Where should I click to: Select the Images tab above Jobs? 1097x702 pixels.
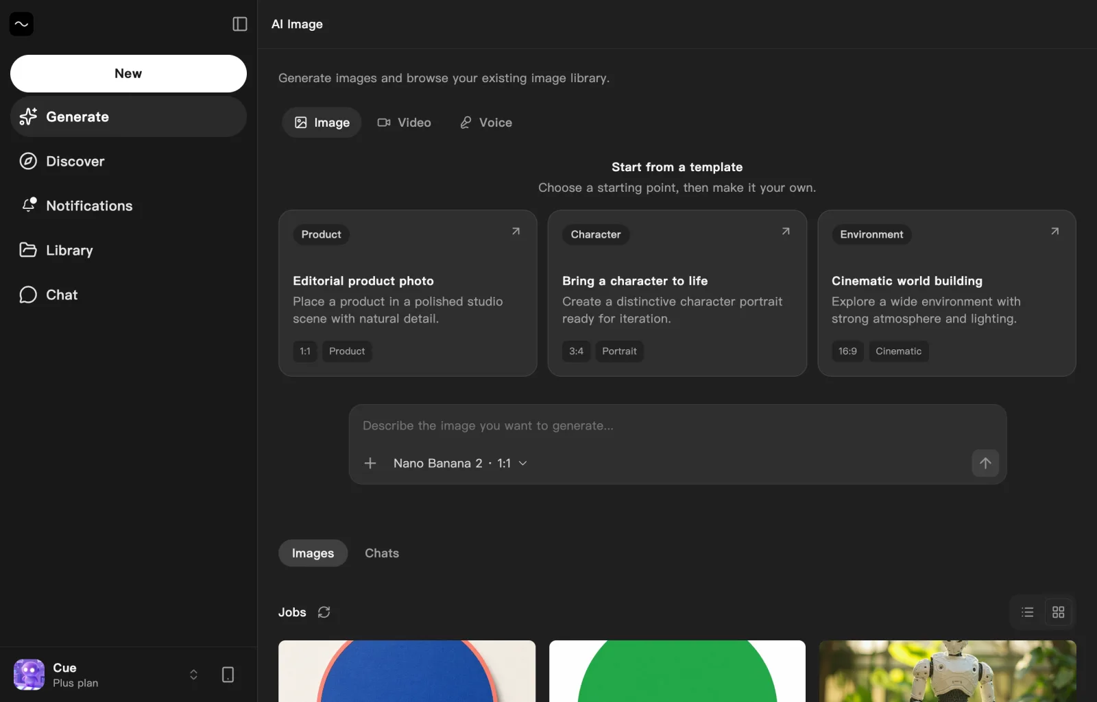coord(313,553)
